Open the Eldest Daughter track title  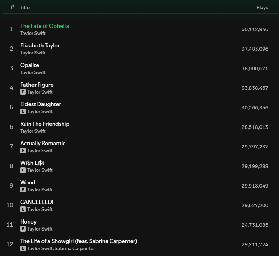[x=40, y=104]
